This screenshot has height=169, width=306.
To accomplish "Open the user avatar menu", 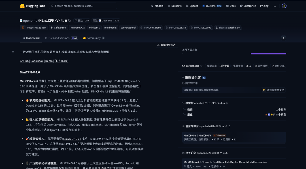I will [284, 6].
